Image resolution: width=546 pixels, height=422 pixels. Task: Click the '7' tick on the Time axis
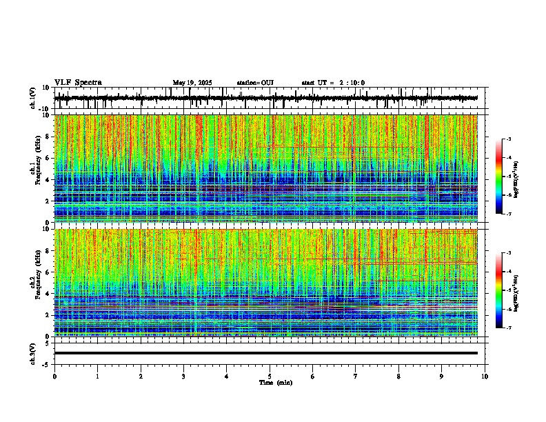[x=356, y=376]
